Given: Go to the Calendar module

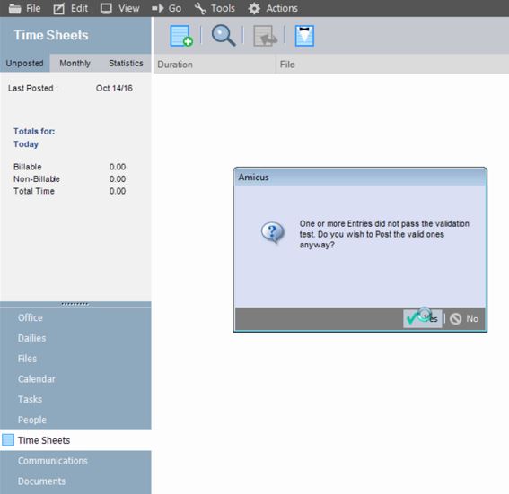Looking at the screenshot, I should pyautogui.click(x=36, y=378).
